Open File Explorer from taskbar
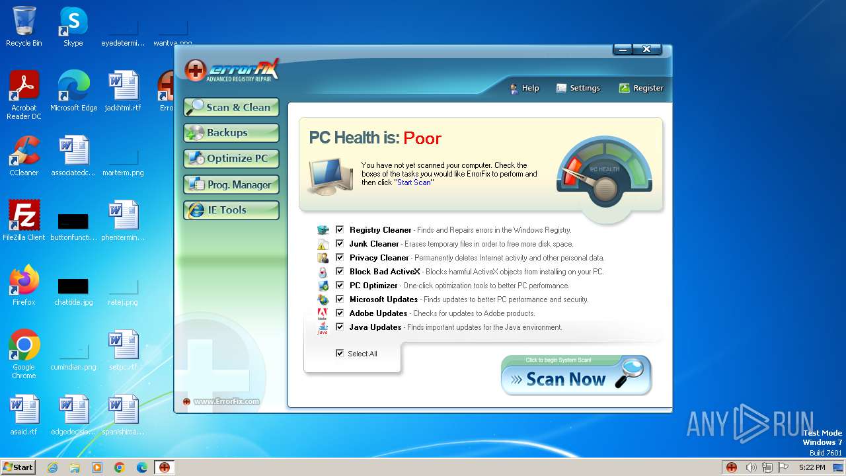Screen dimensions: 846x476 click(x=75, y=467)
